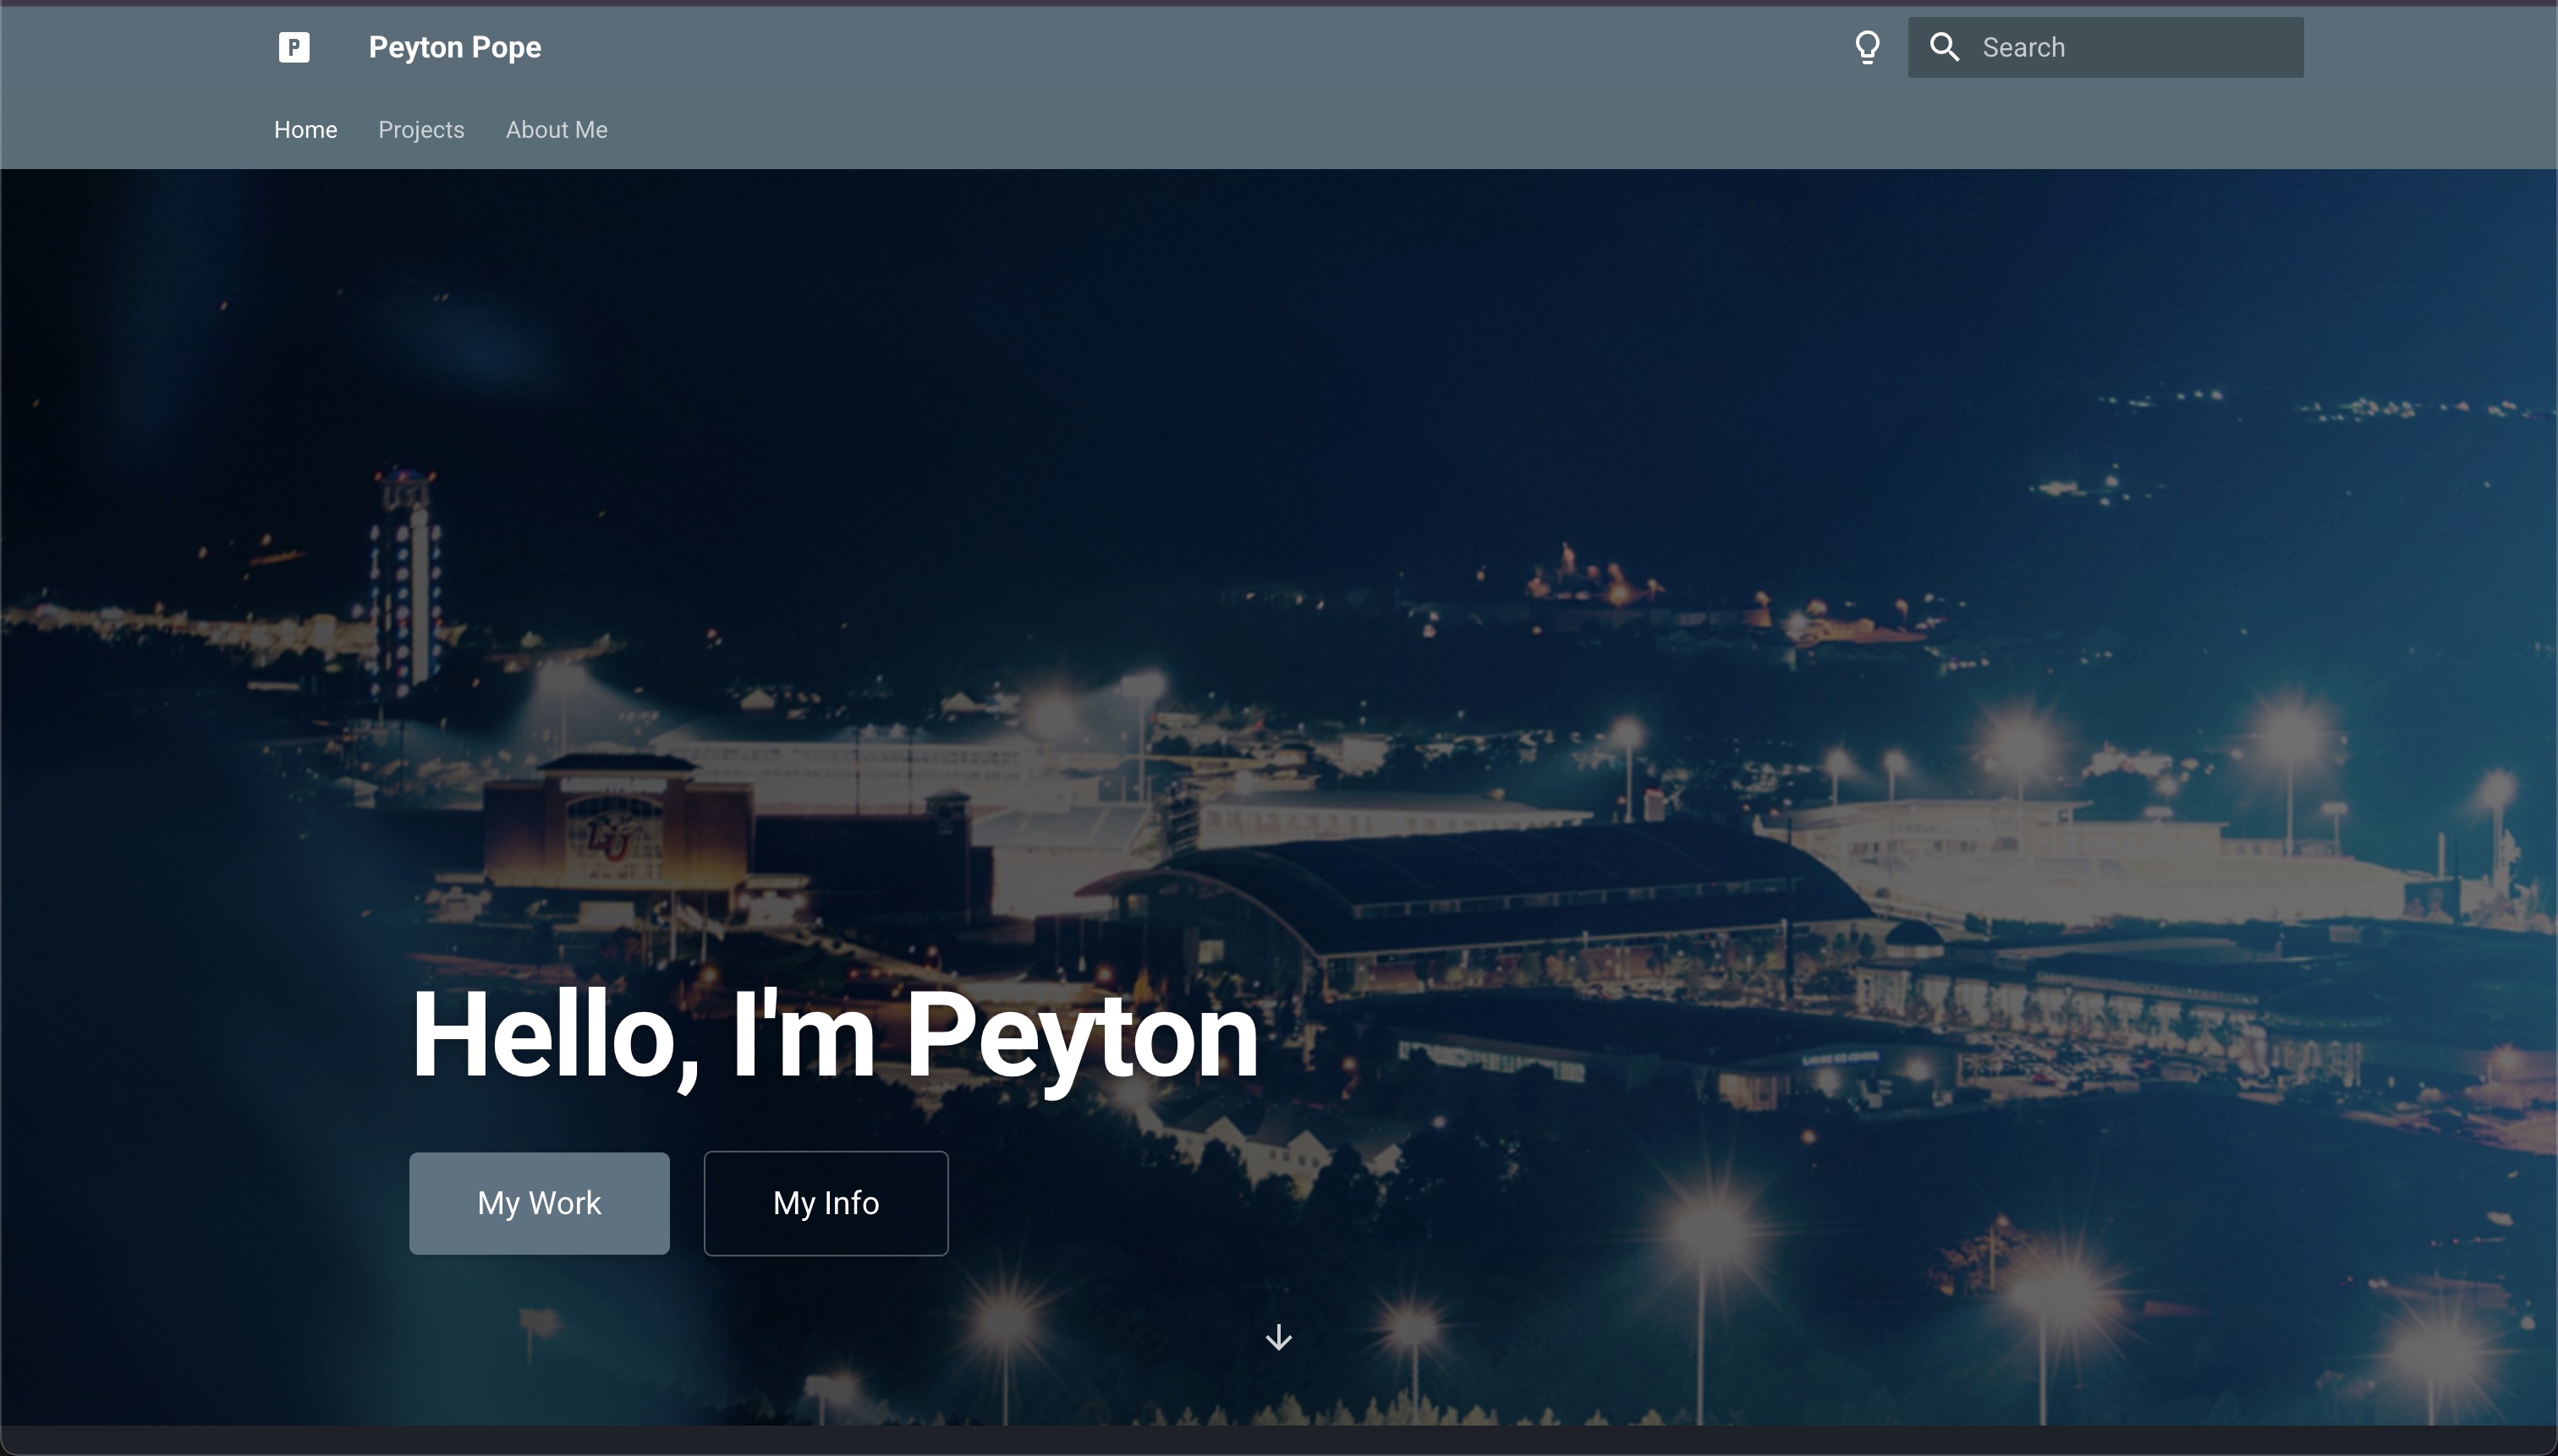Click the dark footer strip below hero

(x=1278, y=1441)
